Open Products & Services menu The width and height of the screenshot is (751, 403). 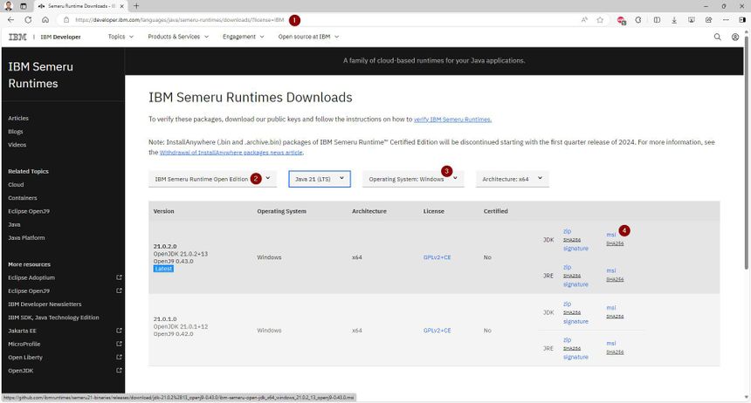[178, 37]
